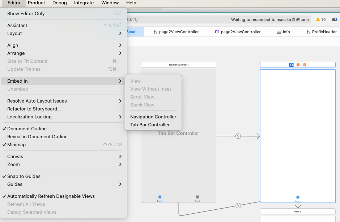Click the orange Exit icon in the scene dock
Screen dimensions: 340x222
(x=304, y=65)
